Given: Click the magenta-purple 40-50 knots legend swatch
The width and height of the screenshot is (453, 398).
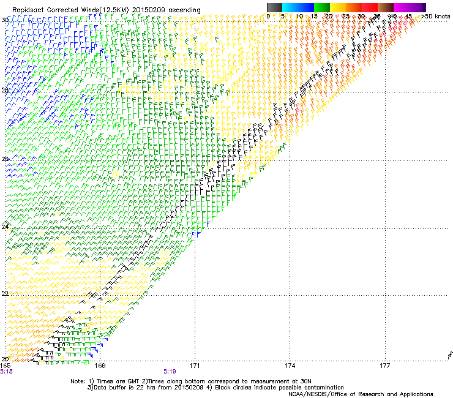Looking at the screenshot, I should tap(410, 7).
